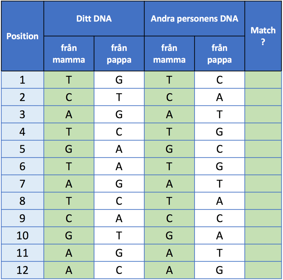Click Andra personens från pappa cell in row 4
Image resolution: width=283 pixels, height=280 pixels.
219,132
